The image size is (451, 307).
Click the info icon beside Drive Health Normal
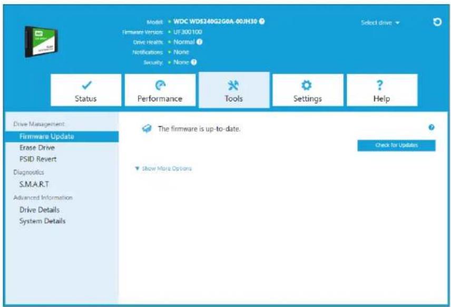coord(199,42)
